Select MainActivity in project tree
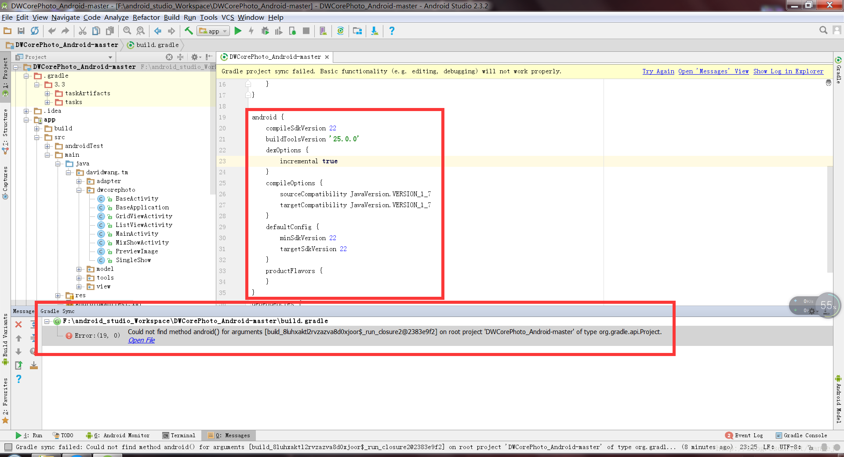 coord(137,234)
